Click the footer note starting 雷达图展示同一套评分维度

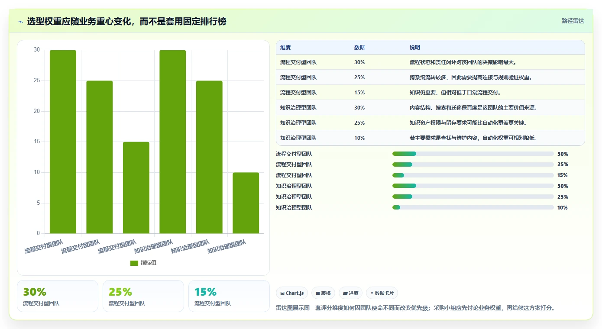415,308
